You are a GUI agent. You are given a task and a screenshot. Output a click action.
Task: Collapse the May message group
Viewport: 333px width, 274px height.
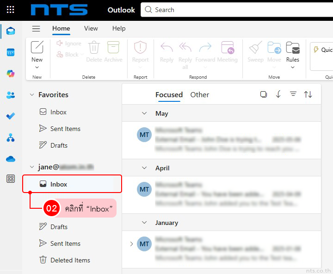(x=144, y=113)
